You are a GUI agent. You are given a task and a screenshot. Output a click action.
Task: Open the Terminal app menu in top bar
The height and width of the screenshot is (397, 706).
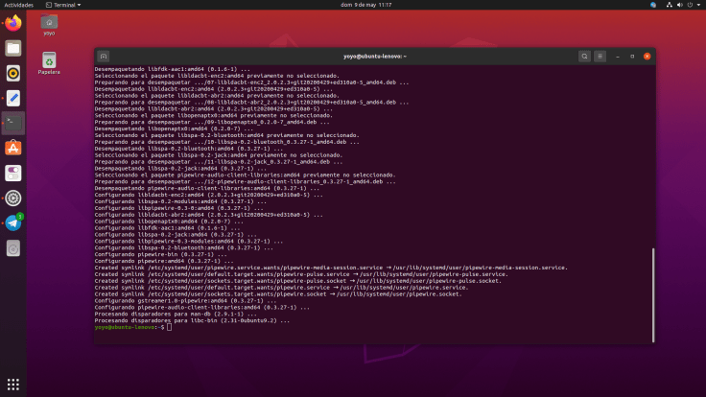click(x=63, y=5)
